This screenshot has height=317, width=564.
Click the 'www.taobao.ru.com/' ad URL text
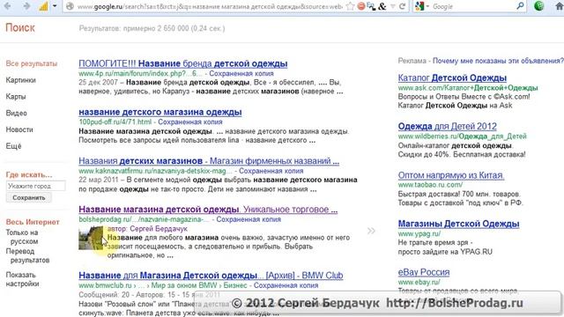coord(431,185)
